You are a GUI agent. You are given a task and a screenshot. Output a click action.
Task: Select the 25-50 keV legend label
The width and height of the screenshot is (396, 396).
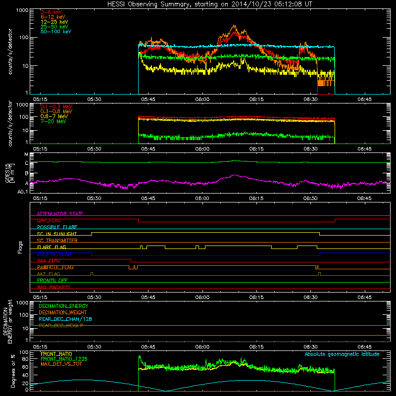coord(54,27)
